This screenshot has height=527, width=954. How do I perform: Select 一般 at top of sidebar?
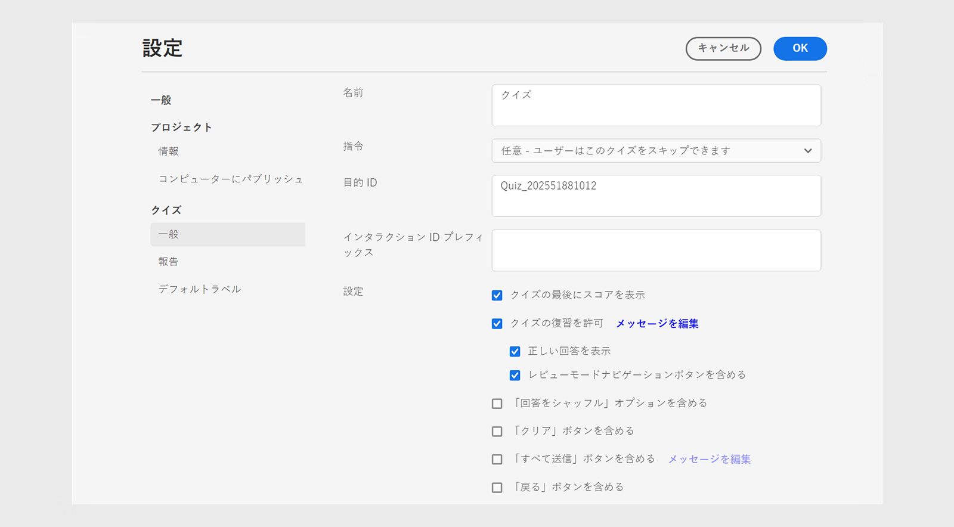[161, 100]
